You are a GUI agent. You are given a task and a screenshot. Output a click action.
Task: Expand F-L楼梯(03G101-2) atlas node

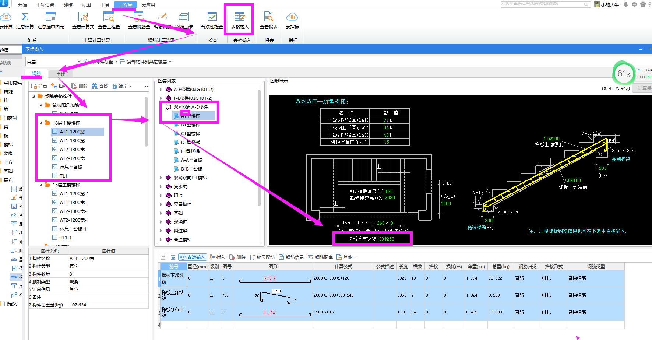pyautogui.click(x=161, y=98)
